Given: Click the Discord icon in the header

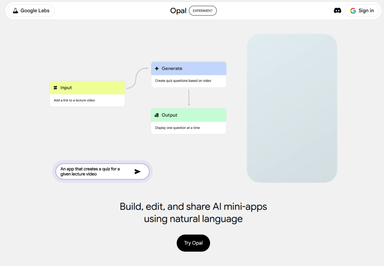Looking at the screenshot, I should coord(337,10).
